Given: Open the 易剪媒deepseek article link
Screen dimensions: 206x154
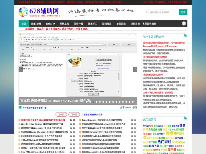Looking at the screenshot, I should [x=103, y=152].
